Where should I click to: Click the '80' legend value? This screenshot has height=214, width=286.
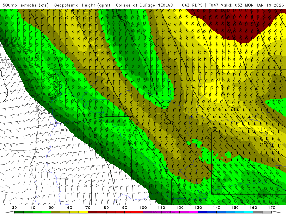[106, 208]
